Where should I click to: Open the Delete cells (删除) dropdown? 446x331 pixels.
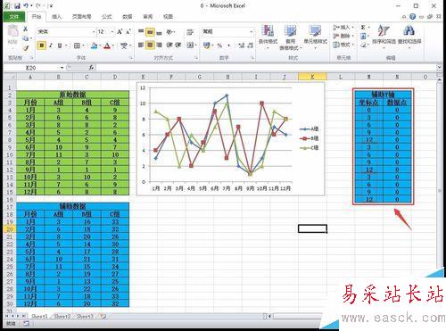(343, 36)
